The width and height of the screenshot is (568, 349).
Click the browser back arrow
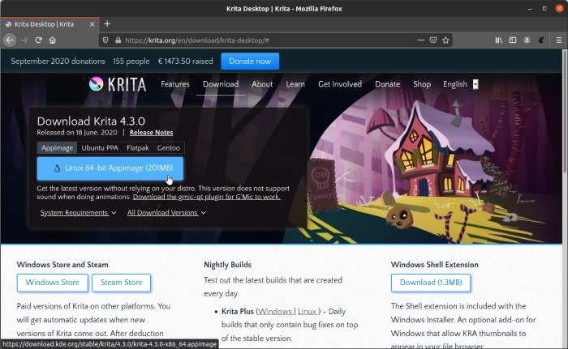pyautogui.click(x=10, y=40)
